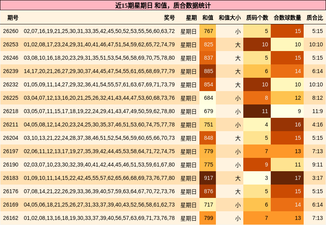
Task: Click the numbers starting 04,05,06,18 in row 26169
Action: pyautogui.click(x=99, y=205)
